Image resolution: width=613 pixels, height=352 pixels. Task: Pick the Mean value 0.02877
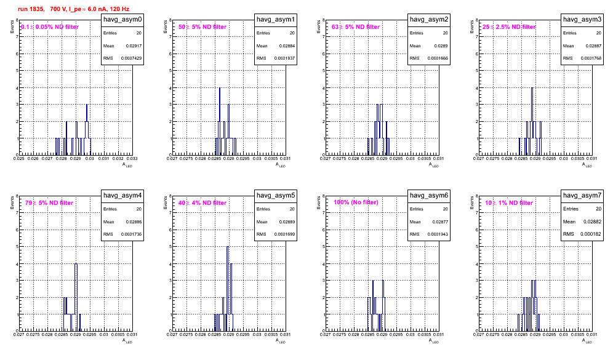[x=440, y=222]
